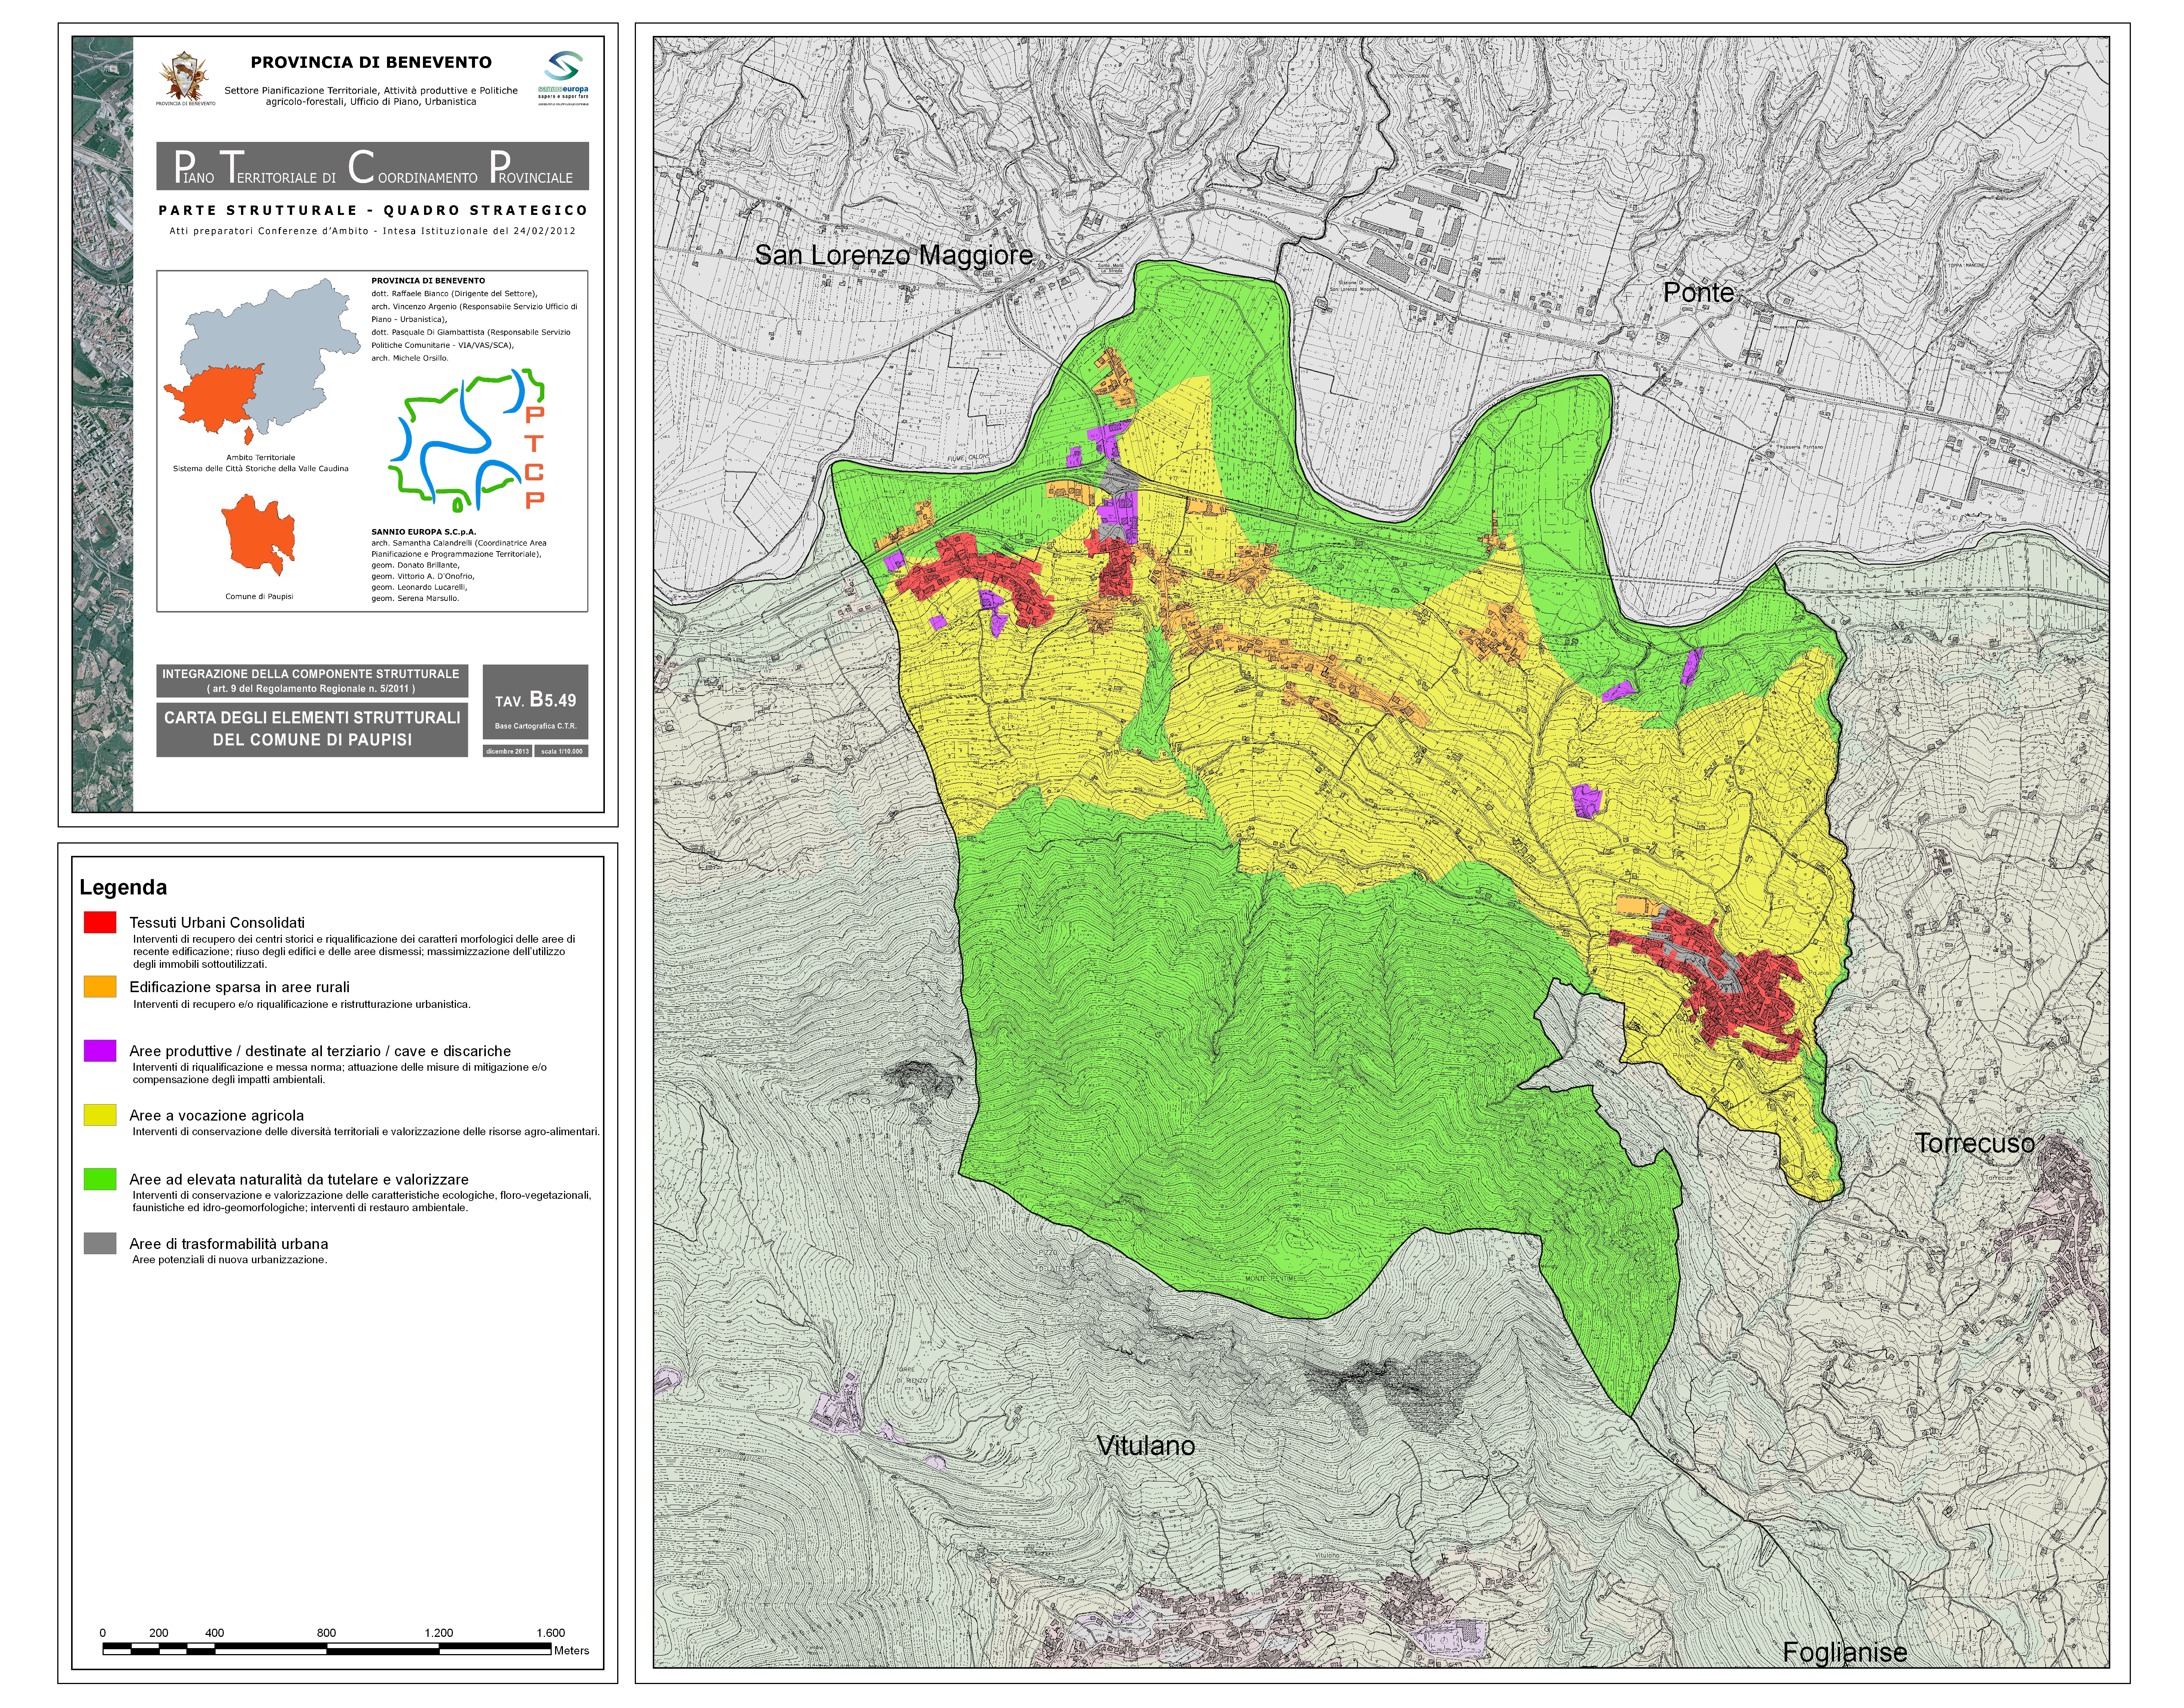Click 'Aree ad elevata naturalità da tutelare' label

coord(299,1180)
